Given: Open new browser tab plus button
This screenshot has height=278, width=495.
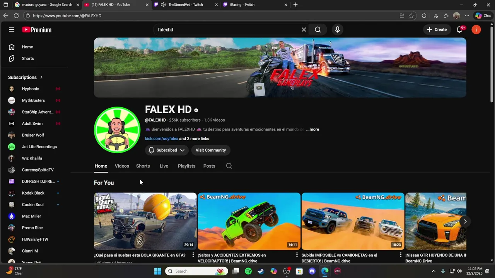Looking at the screenshot, I should click(295, 5).
